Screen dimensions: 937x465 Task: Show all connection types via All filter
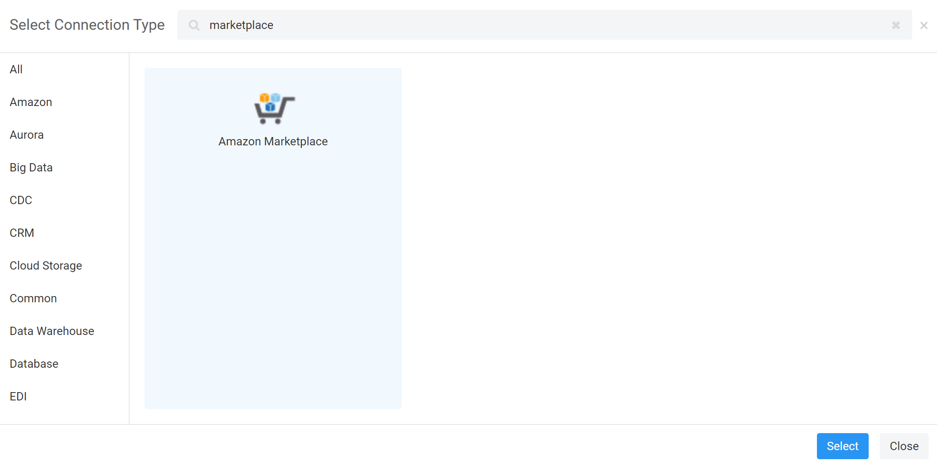coord(16,69)
